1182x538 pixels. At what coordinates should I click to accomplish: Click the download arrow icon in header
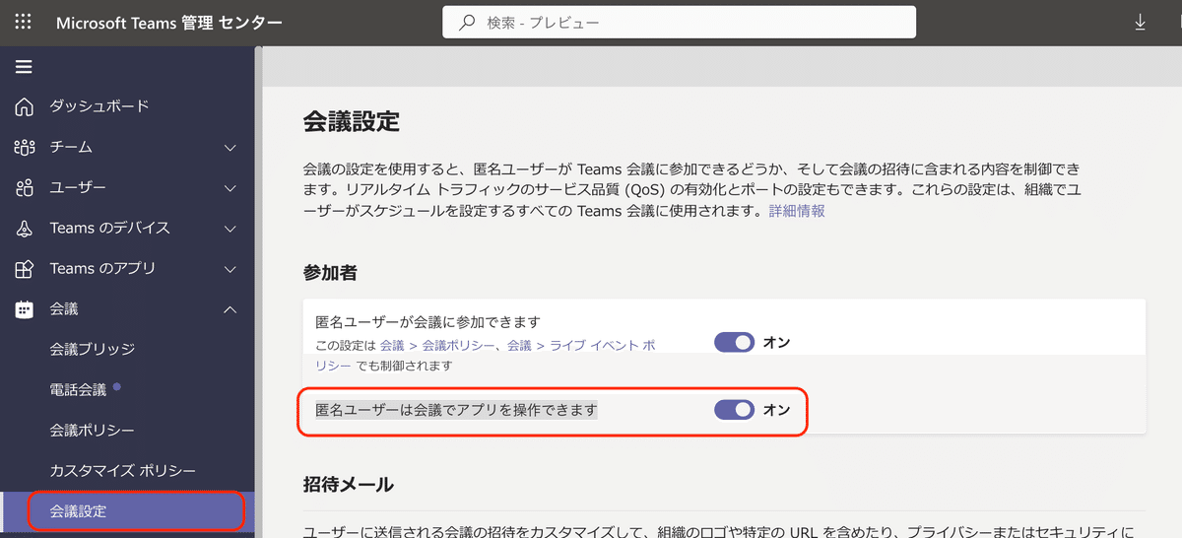pos(1141,22)
